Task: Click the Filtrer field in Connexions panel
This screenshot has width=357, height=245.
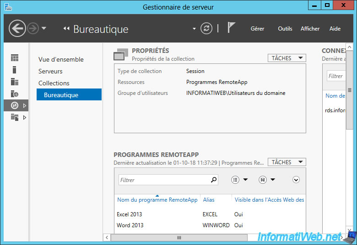Action: (x=336, y=76)
